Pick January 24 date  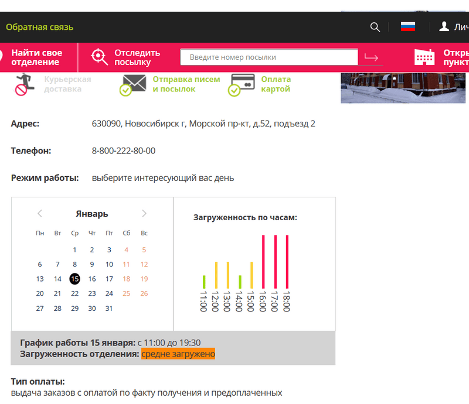point(109,294)
